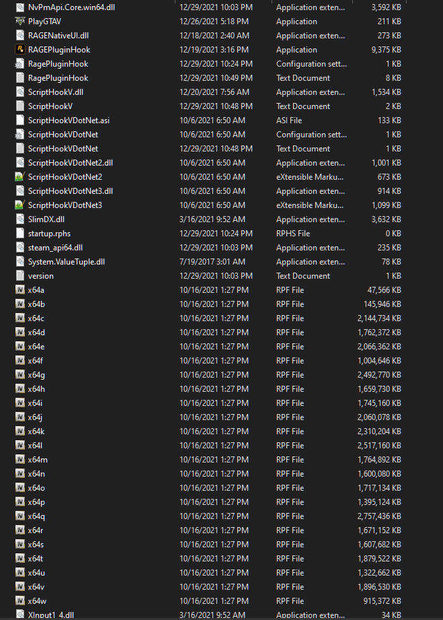Image resolution: width=443 pixels, height=620 pixels.
Task: Select the file named x64p
Action: coord(36,502)
